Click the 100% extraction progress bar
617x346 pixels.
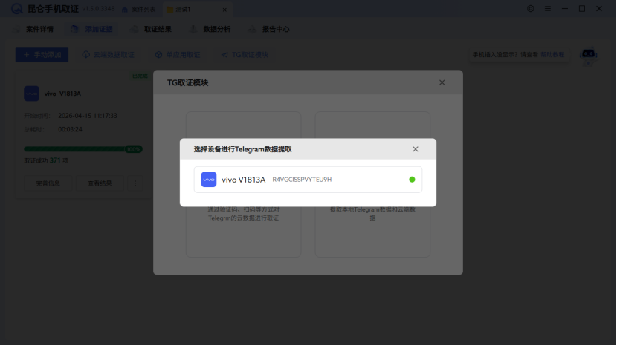click(83, 149)
